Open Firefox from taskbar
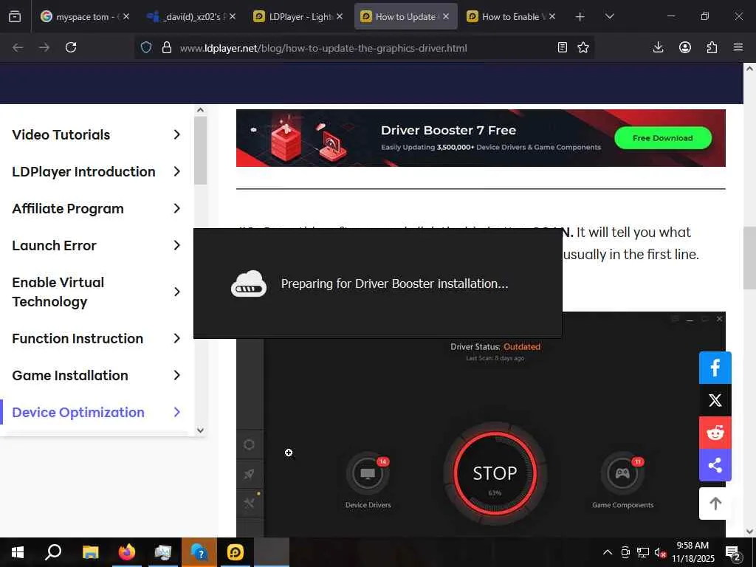Viewport: 756px width, 567px height. pos(127,552)
